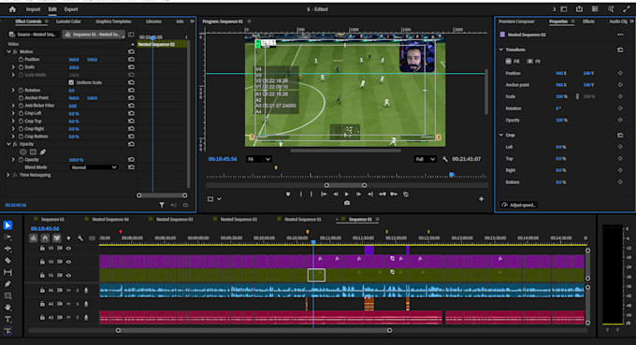
Task: Switch to Graphics Templates tab
Action: [113, 22]
